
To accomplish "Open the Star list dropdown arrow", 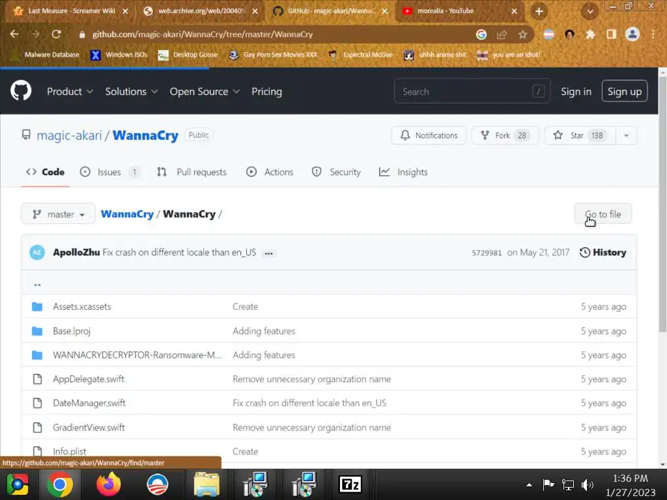I will point(626,135).
